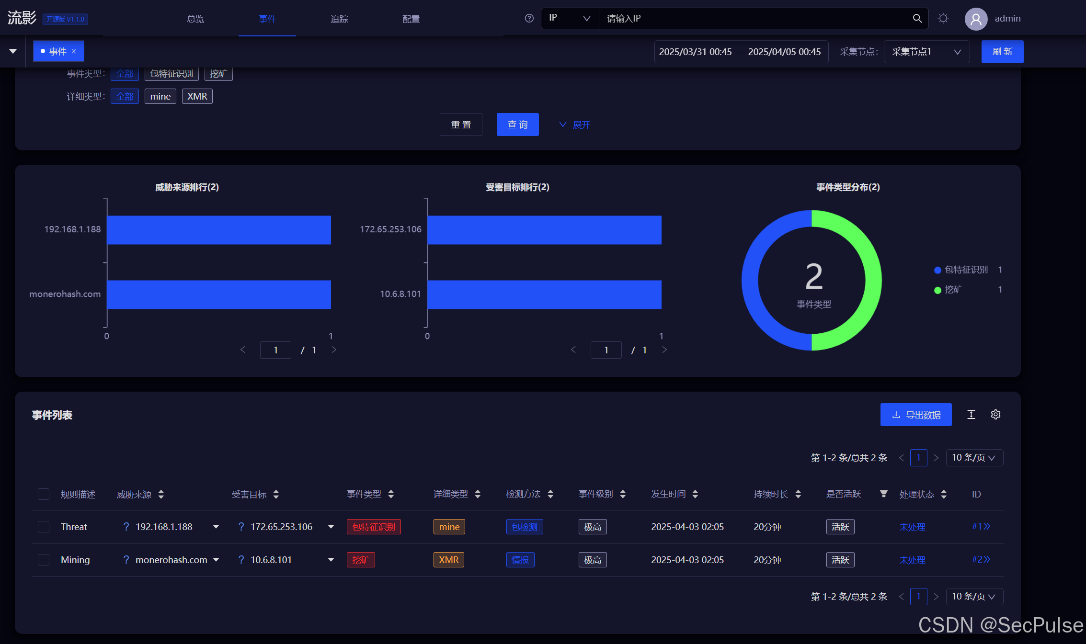Click the table density height icon
The width and height of the screenshot is (1086, 644).
[971, 415]
